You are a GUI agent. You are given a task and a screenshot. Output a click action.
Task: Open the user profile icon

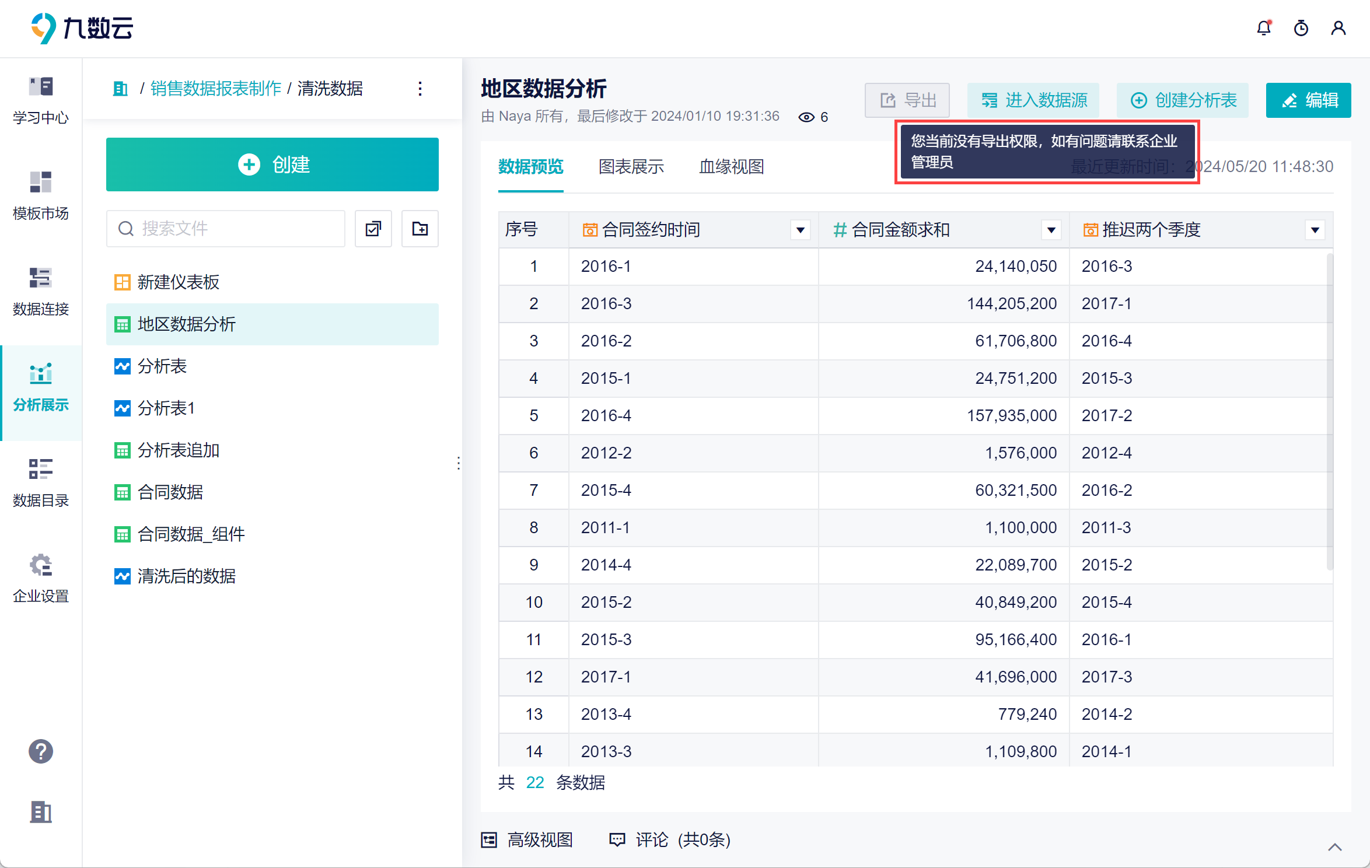(1338, 28)
